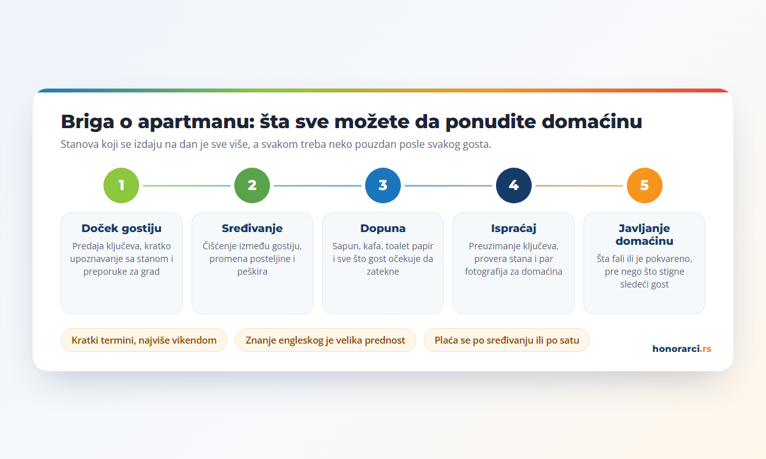The image size is (766, 459).
Task: Click the Preuzimanje ključeva description text
Action: (x=514, y=259)
